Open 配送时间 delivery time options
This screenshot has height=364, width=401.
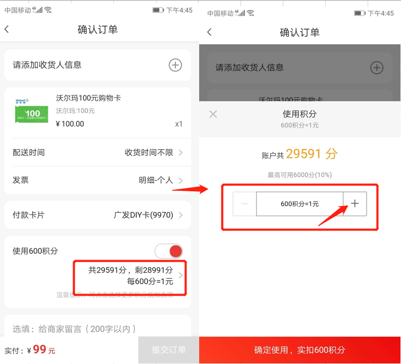coord(97,153)
